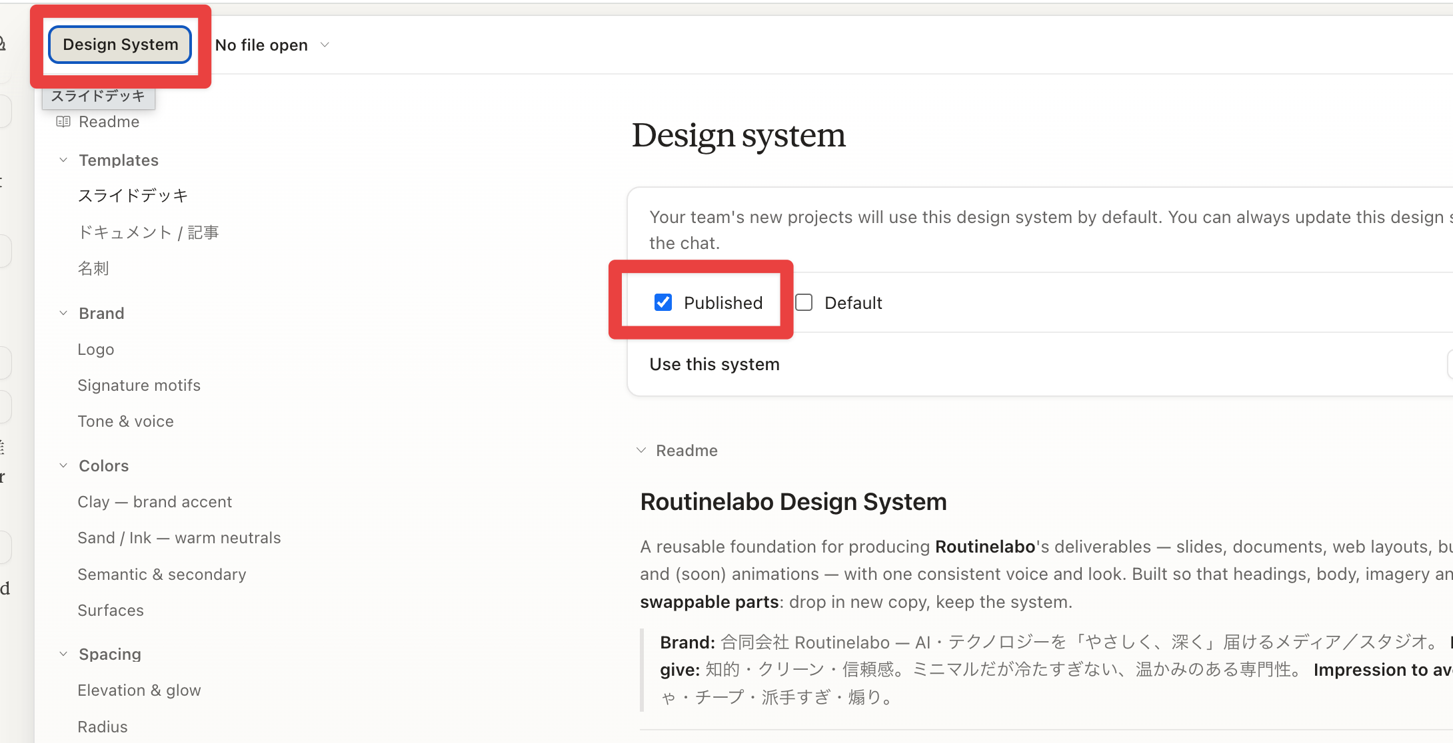Open the No file open dropdown
The height and width of the screenshot is (743, 1453).
tap(272, 45)
